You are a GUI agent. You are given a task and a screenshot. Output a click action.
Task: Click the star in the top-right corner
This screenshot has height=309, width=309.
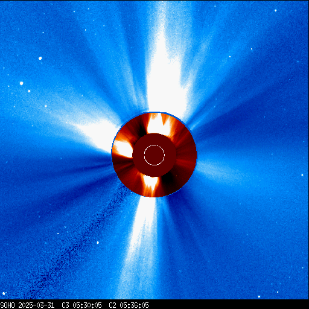[275, 10]
